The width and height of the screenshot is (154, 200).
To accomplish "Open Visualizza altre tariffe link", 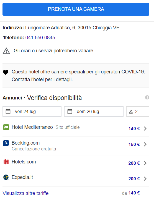I will [x=25, y=193].
